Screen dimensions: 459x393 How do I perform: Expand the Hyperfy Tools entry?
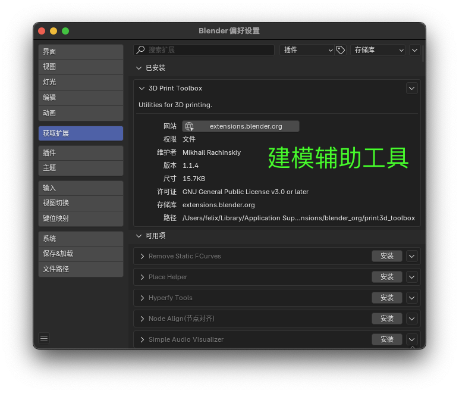142,298
